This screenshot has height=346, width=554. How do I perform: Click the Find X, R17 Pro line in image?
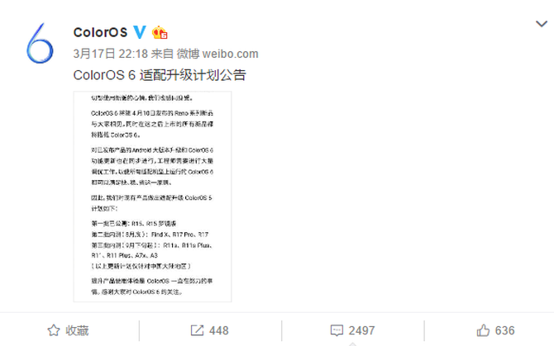point(150,235)
